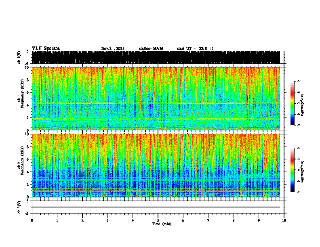Screen dimensions: 320x247
Task: Click the time-axis tick label "10" at far right
Action: tap(284, 220)
